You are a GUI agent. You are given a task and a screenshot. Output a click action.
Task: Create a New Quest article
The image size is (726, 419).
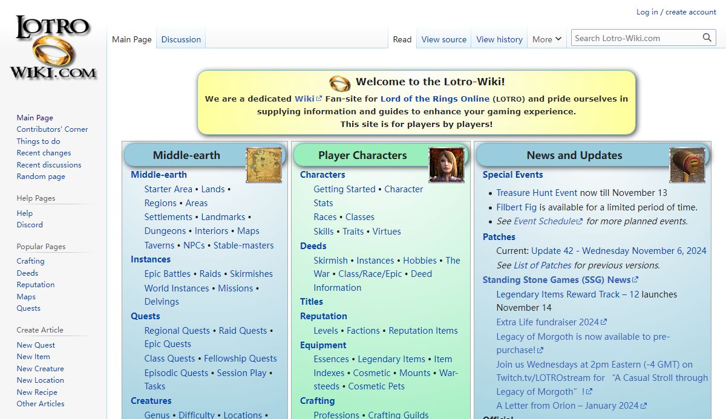(36, 345)
